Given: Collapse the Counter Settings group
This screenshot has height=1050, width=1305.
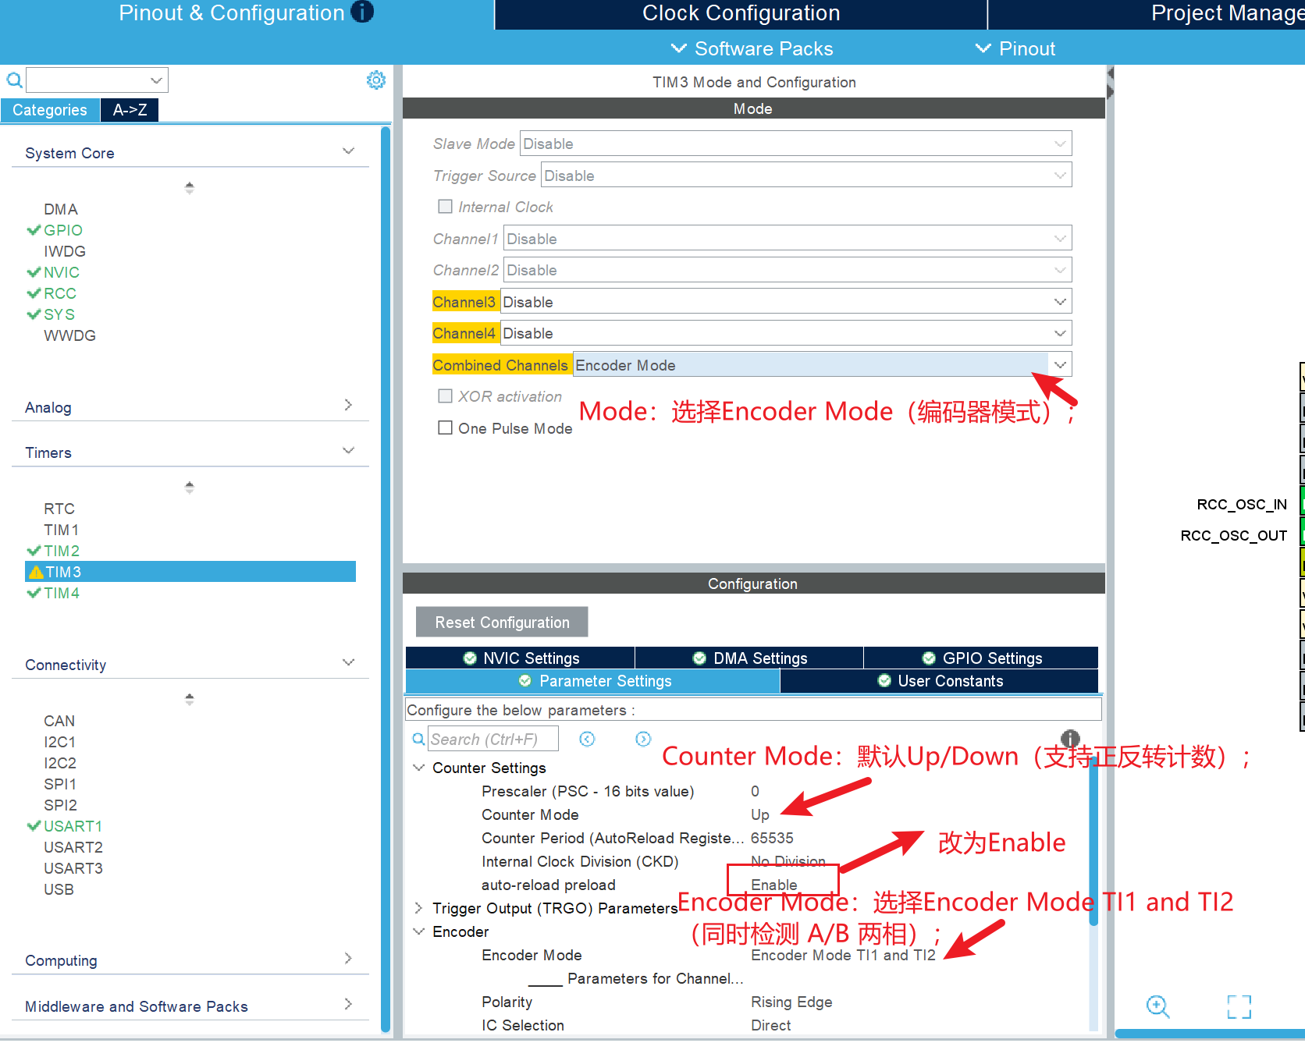Looking at the screenshot, I should click(419, 768).
